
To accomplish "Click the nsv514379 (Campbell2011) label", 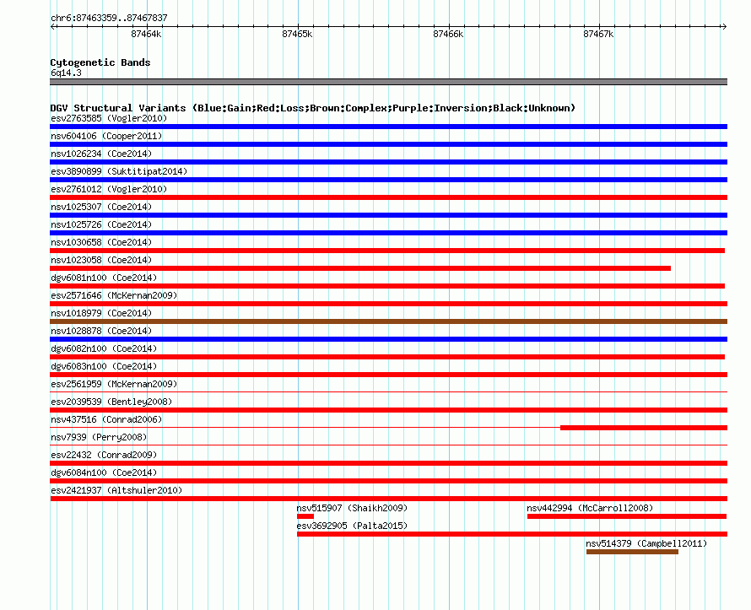I will click(646, 543).
